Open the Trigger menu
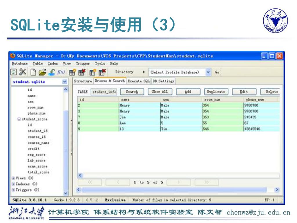Image resolution: width=297 pixels, height=223 pixels. 83,64
